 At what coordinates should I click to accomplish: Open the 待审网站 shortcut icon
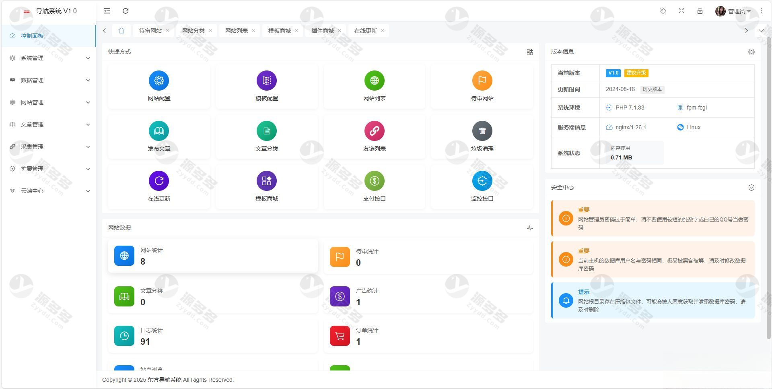(x=482, y=81)
